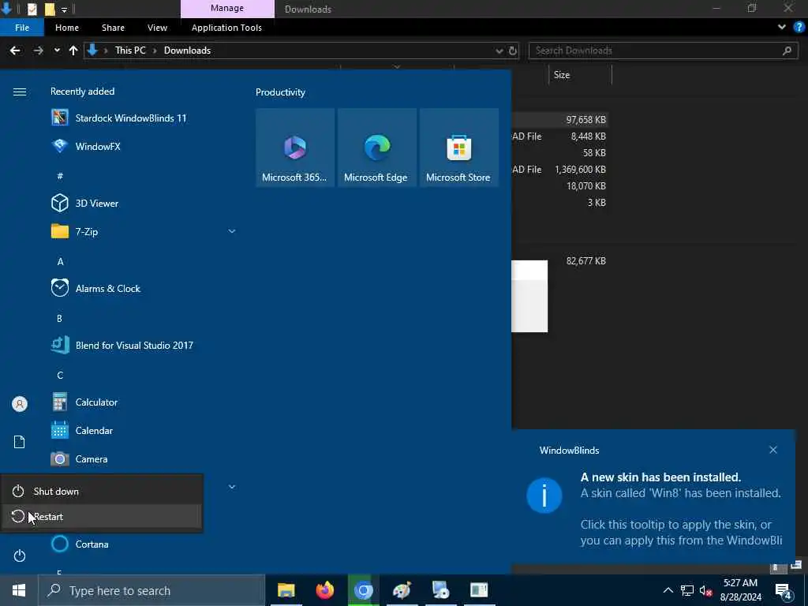The image size is (808, 606).
Task: Choose Restart from the power menu
Action: pyautogui.click(x=102, y=516)
